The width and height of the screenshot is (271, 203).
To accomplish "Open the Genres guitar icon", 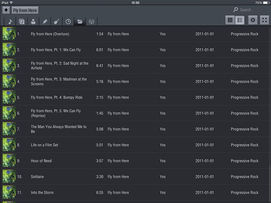I will point(56,22).
